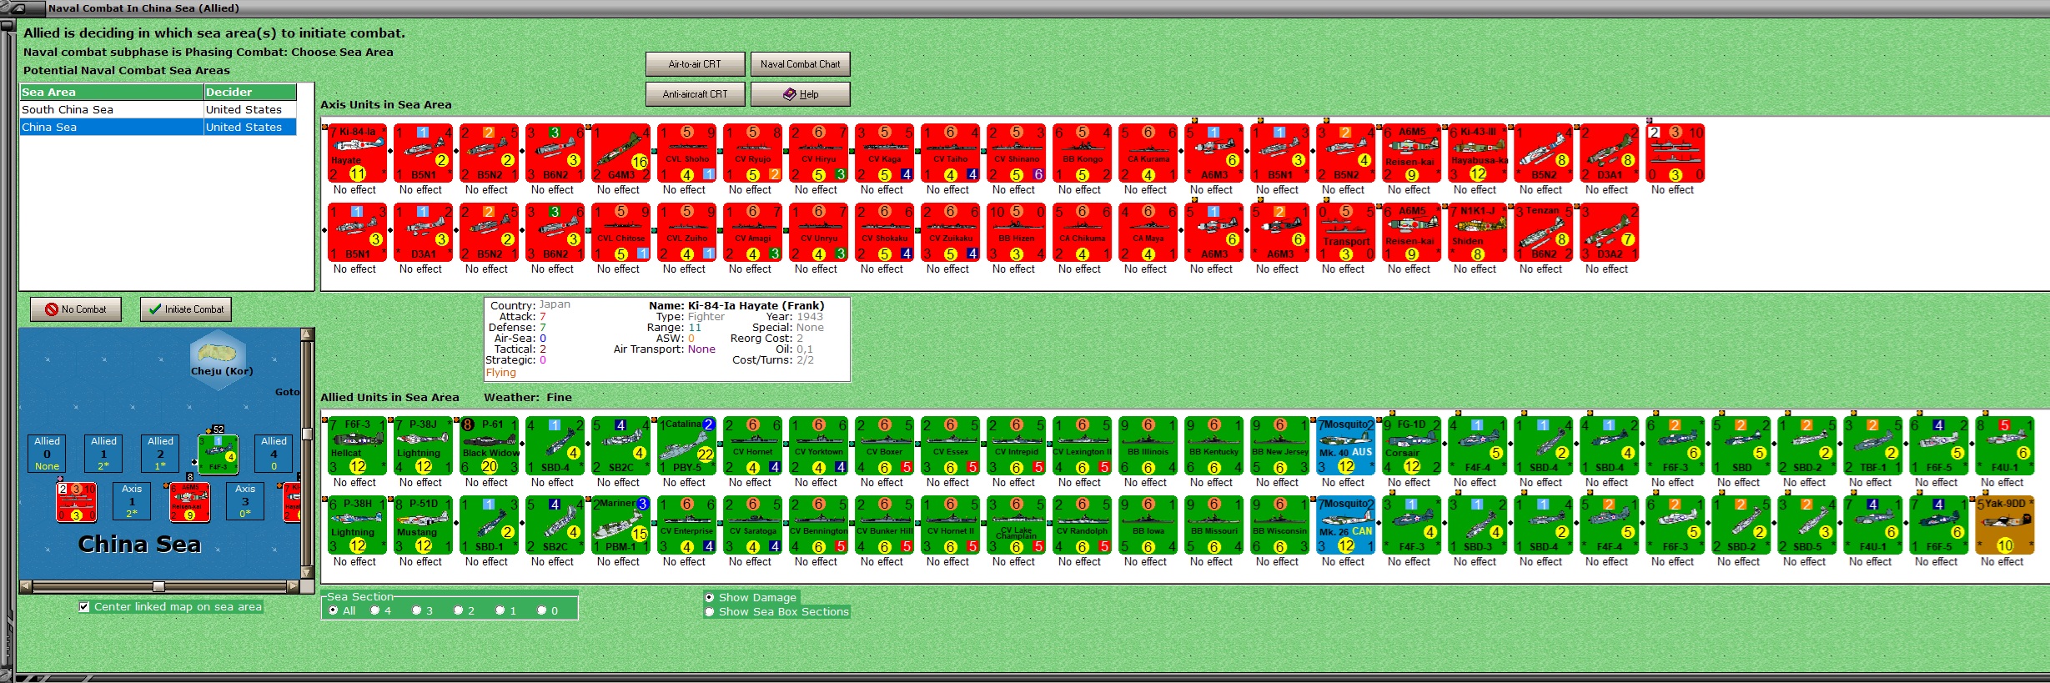
Task: Click the Initiate Combat button
Action: click(186, 309)
